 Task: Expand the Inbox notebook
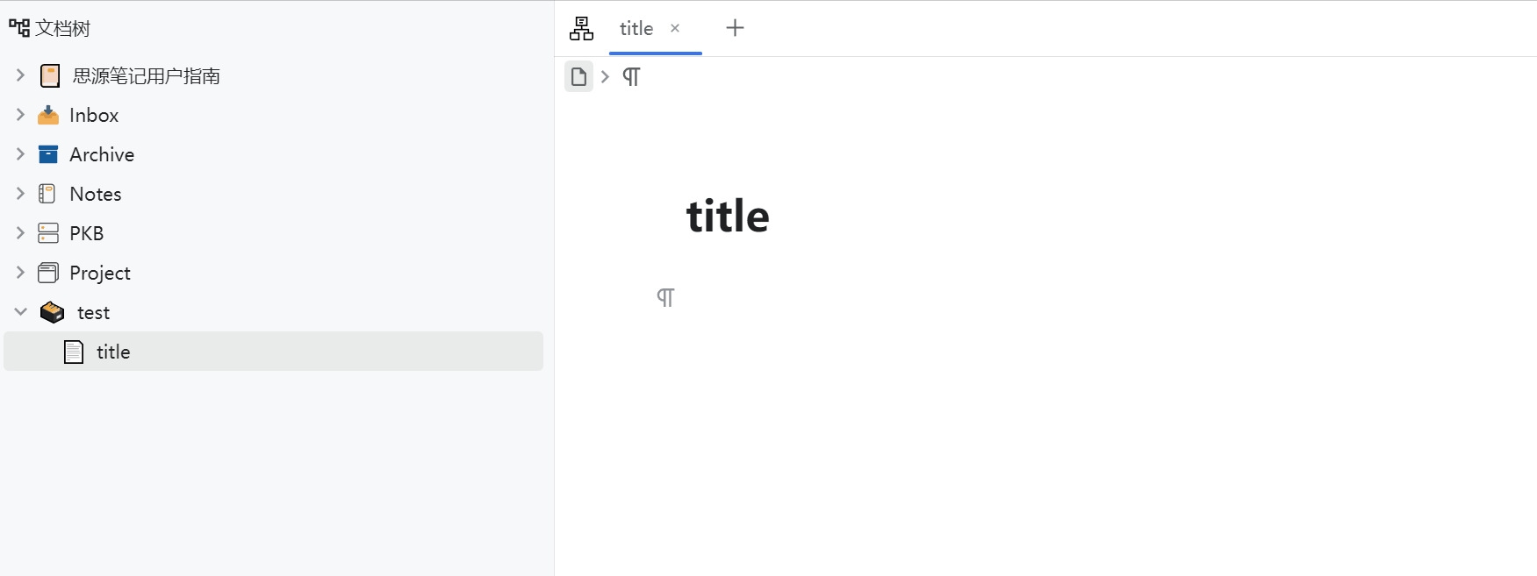point(20,115)
